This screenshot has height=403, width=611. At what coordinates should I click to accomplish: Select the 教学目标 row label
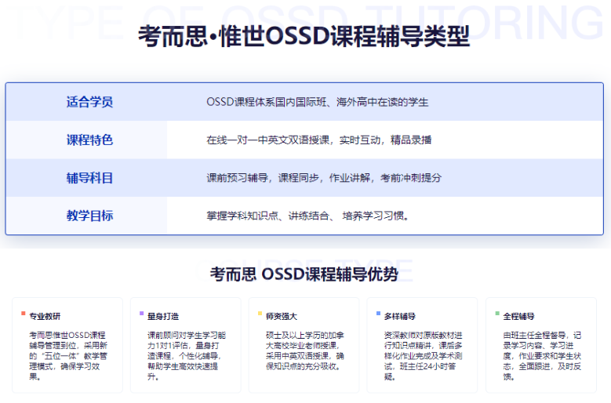89,216
